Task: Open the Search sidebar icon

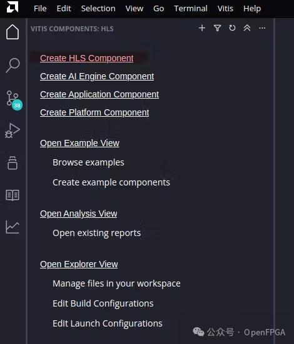Action: click(x=13, y=65)
